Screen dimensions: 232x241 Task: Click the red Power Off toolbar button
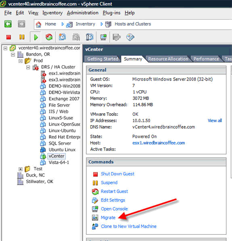tap(8, 37)
